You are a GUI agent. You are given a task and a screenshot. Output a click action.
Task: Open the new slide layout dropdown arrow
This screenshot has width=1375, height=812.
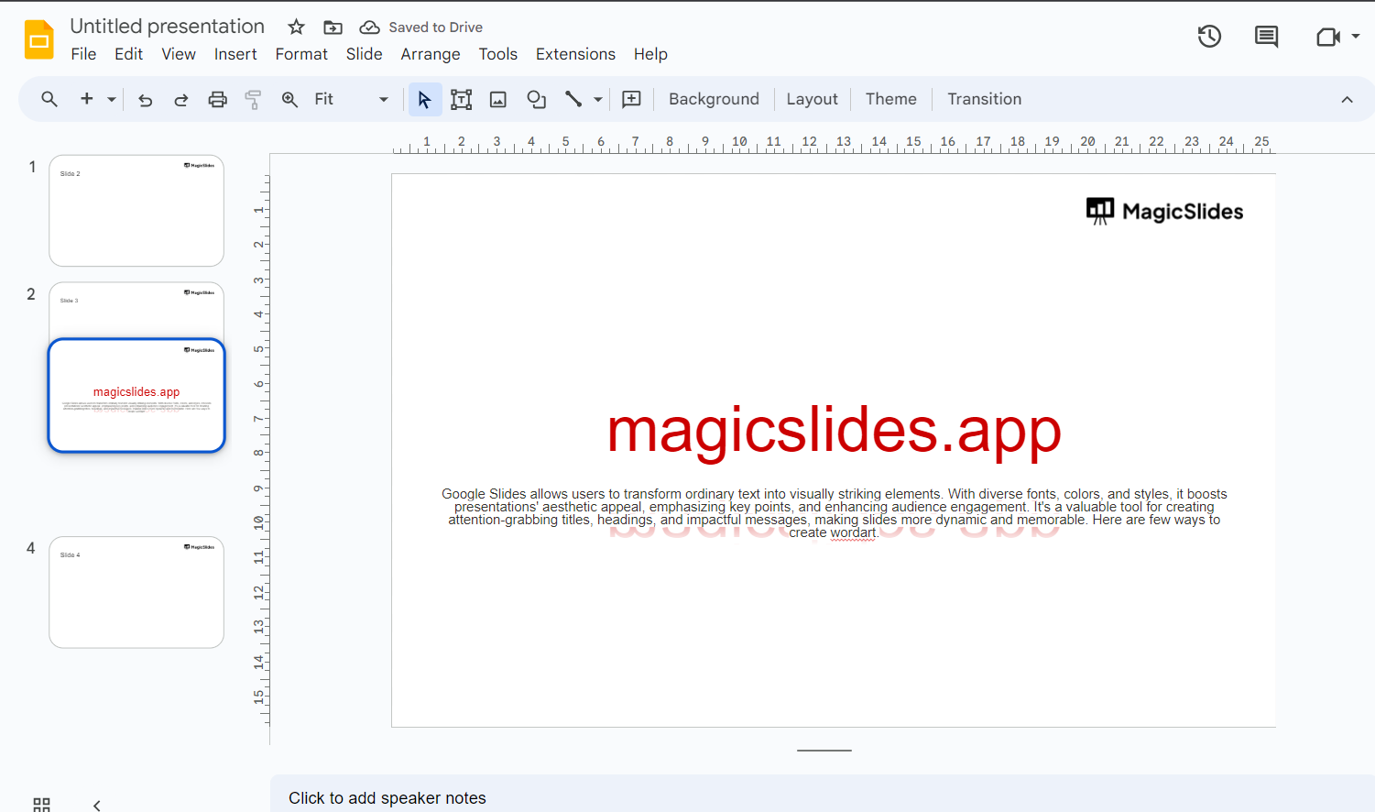(x=112, y=100)
